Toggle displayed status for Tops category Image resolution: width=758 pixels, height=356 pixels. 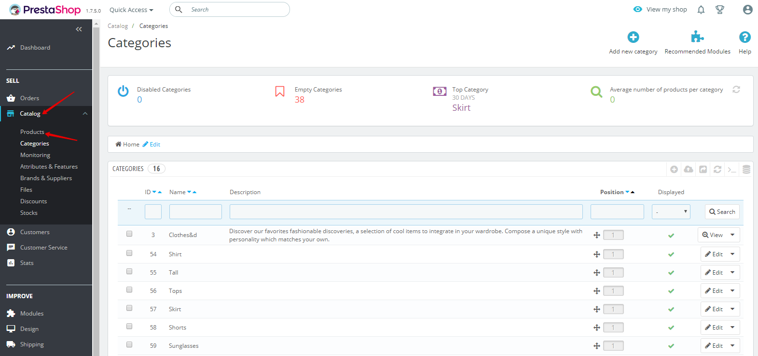pyautogui.click(x=671, y=291)
